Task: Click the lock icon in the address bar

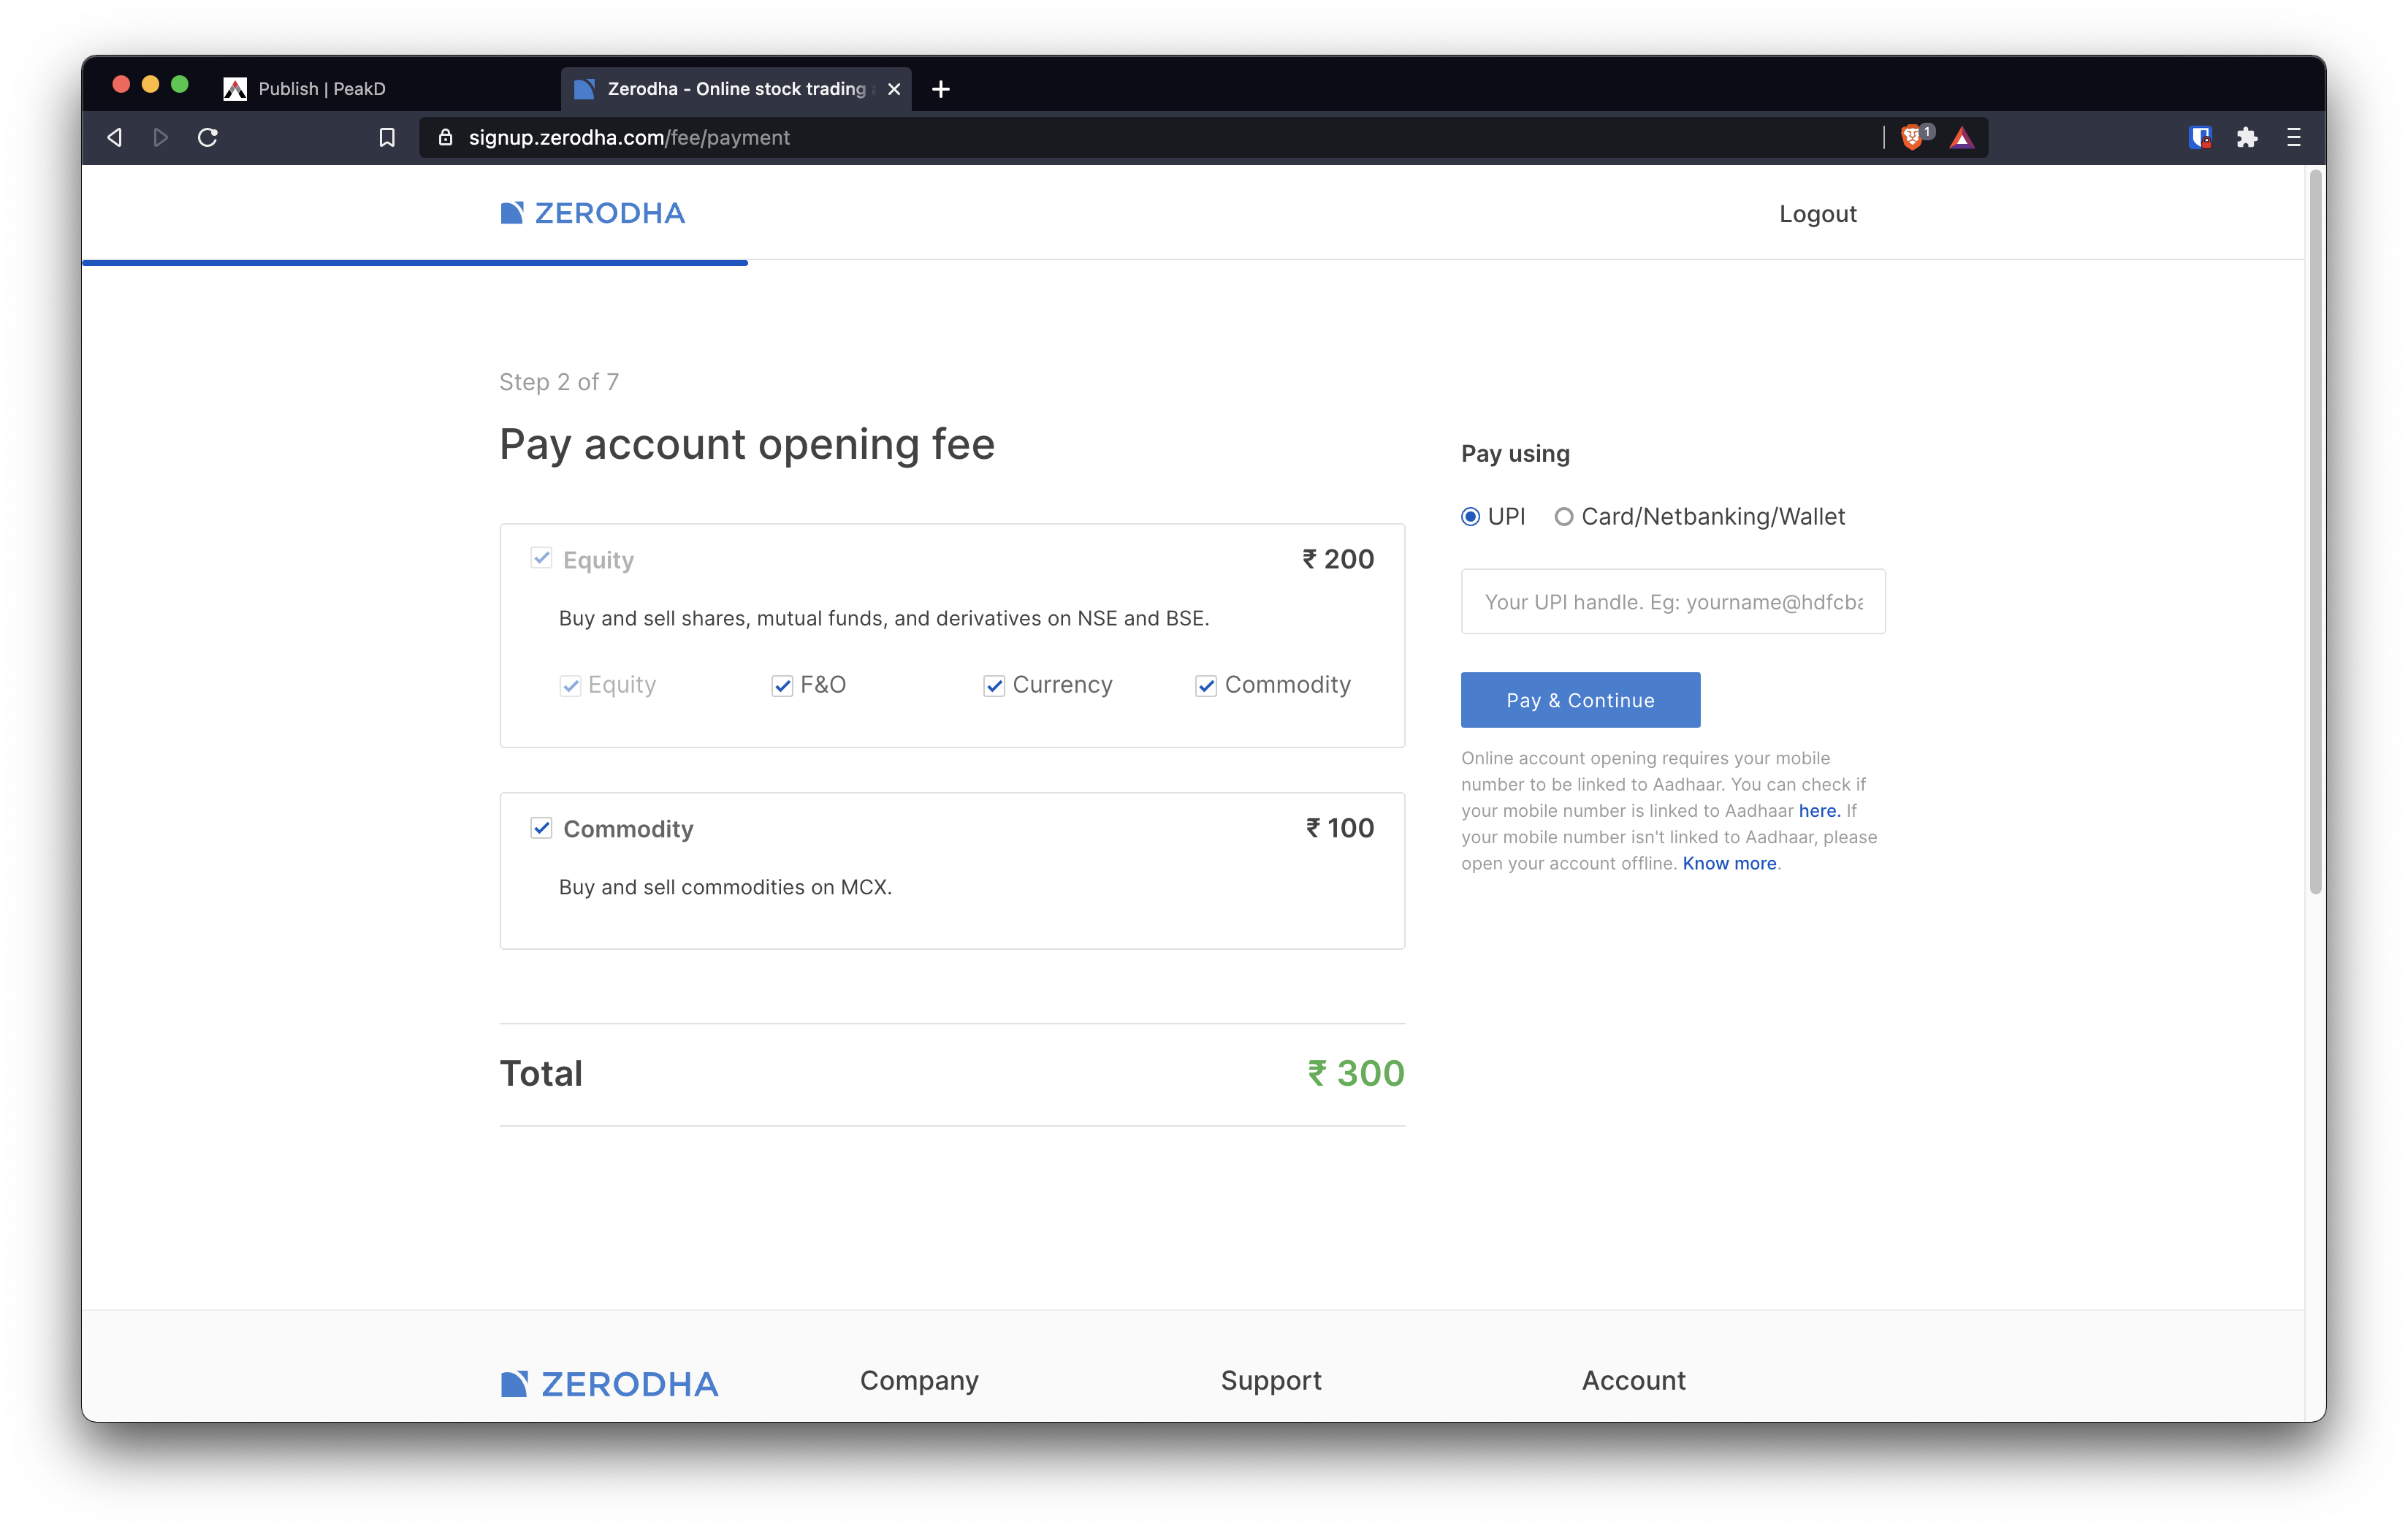Action: point(446,138)
